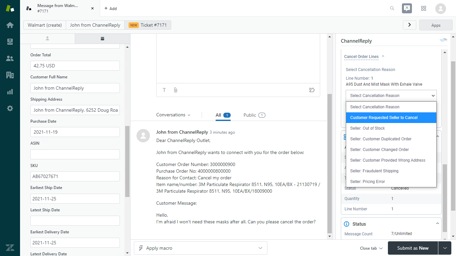This screenshot has height=256, width=456.
Task: Open the Select Cancellation Reason dropdown
Action: coord(391,96)
